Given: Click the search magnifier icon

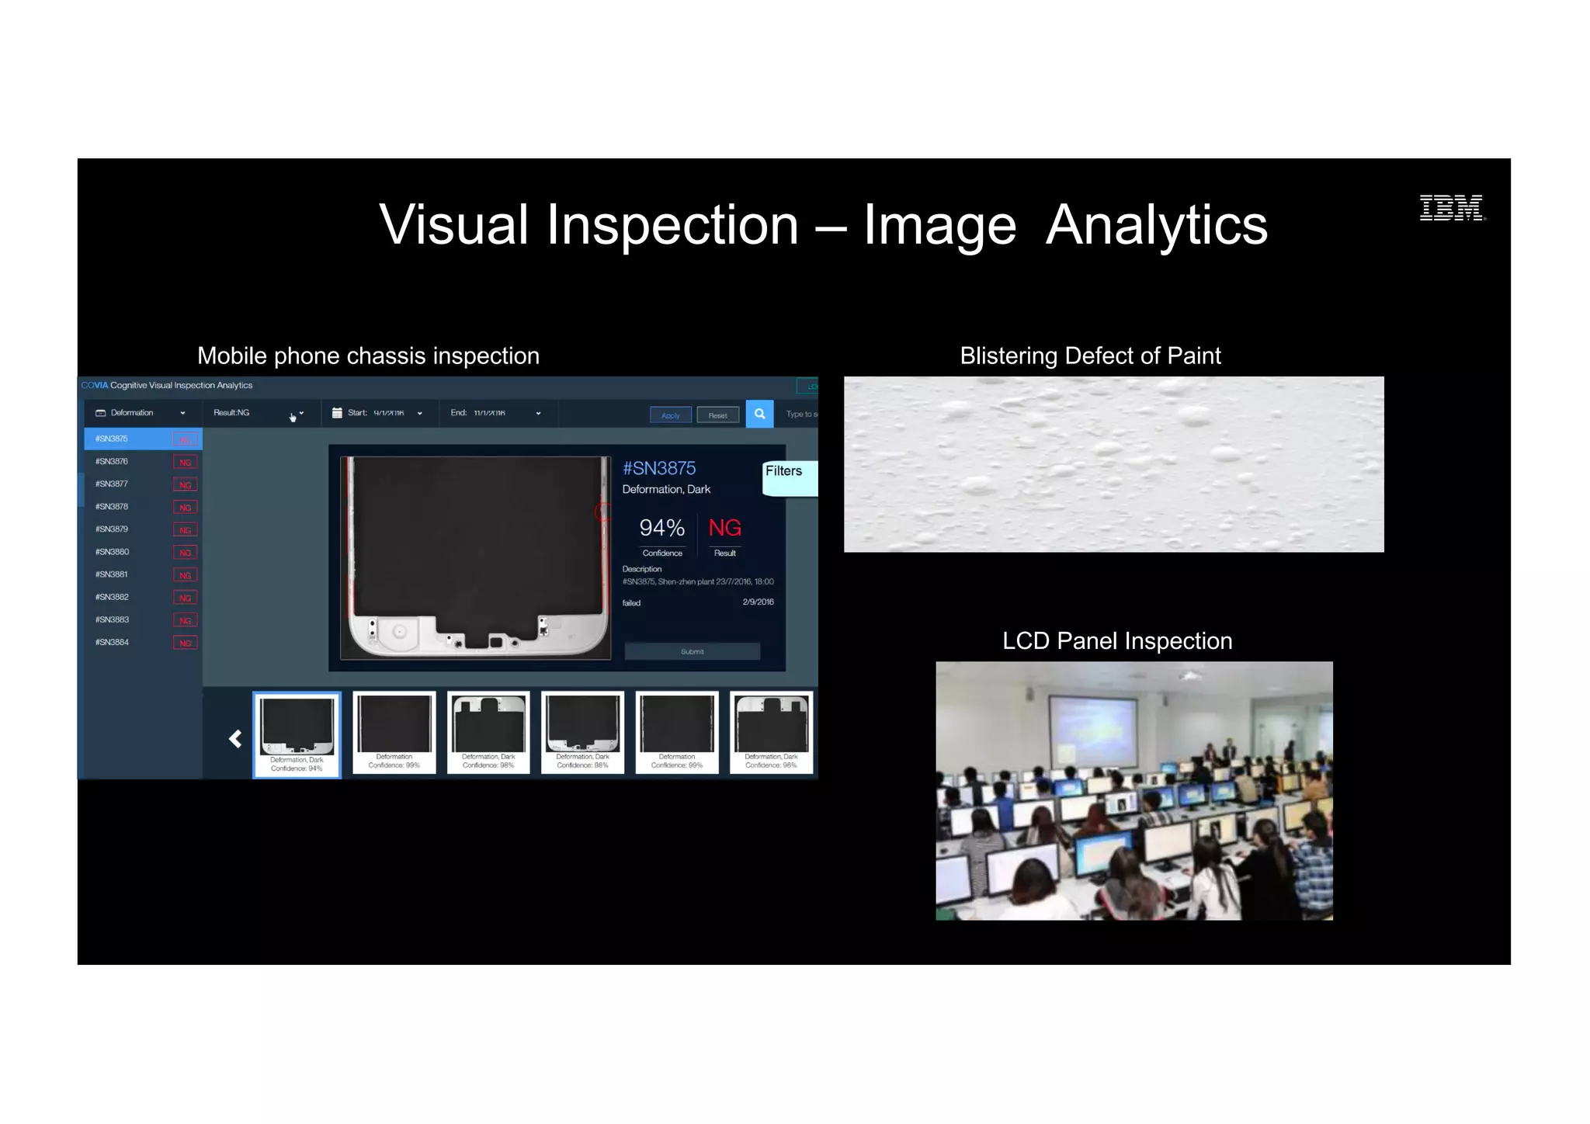Looking at the screenshot, I should coord(759,414).
